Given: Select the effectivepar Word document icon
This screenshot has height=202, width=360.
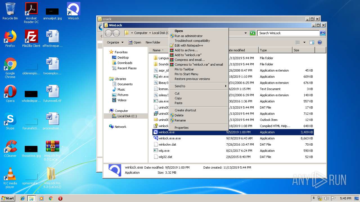Looking at the screenshot, I should pos(52,39).
